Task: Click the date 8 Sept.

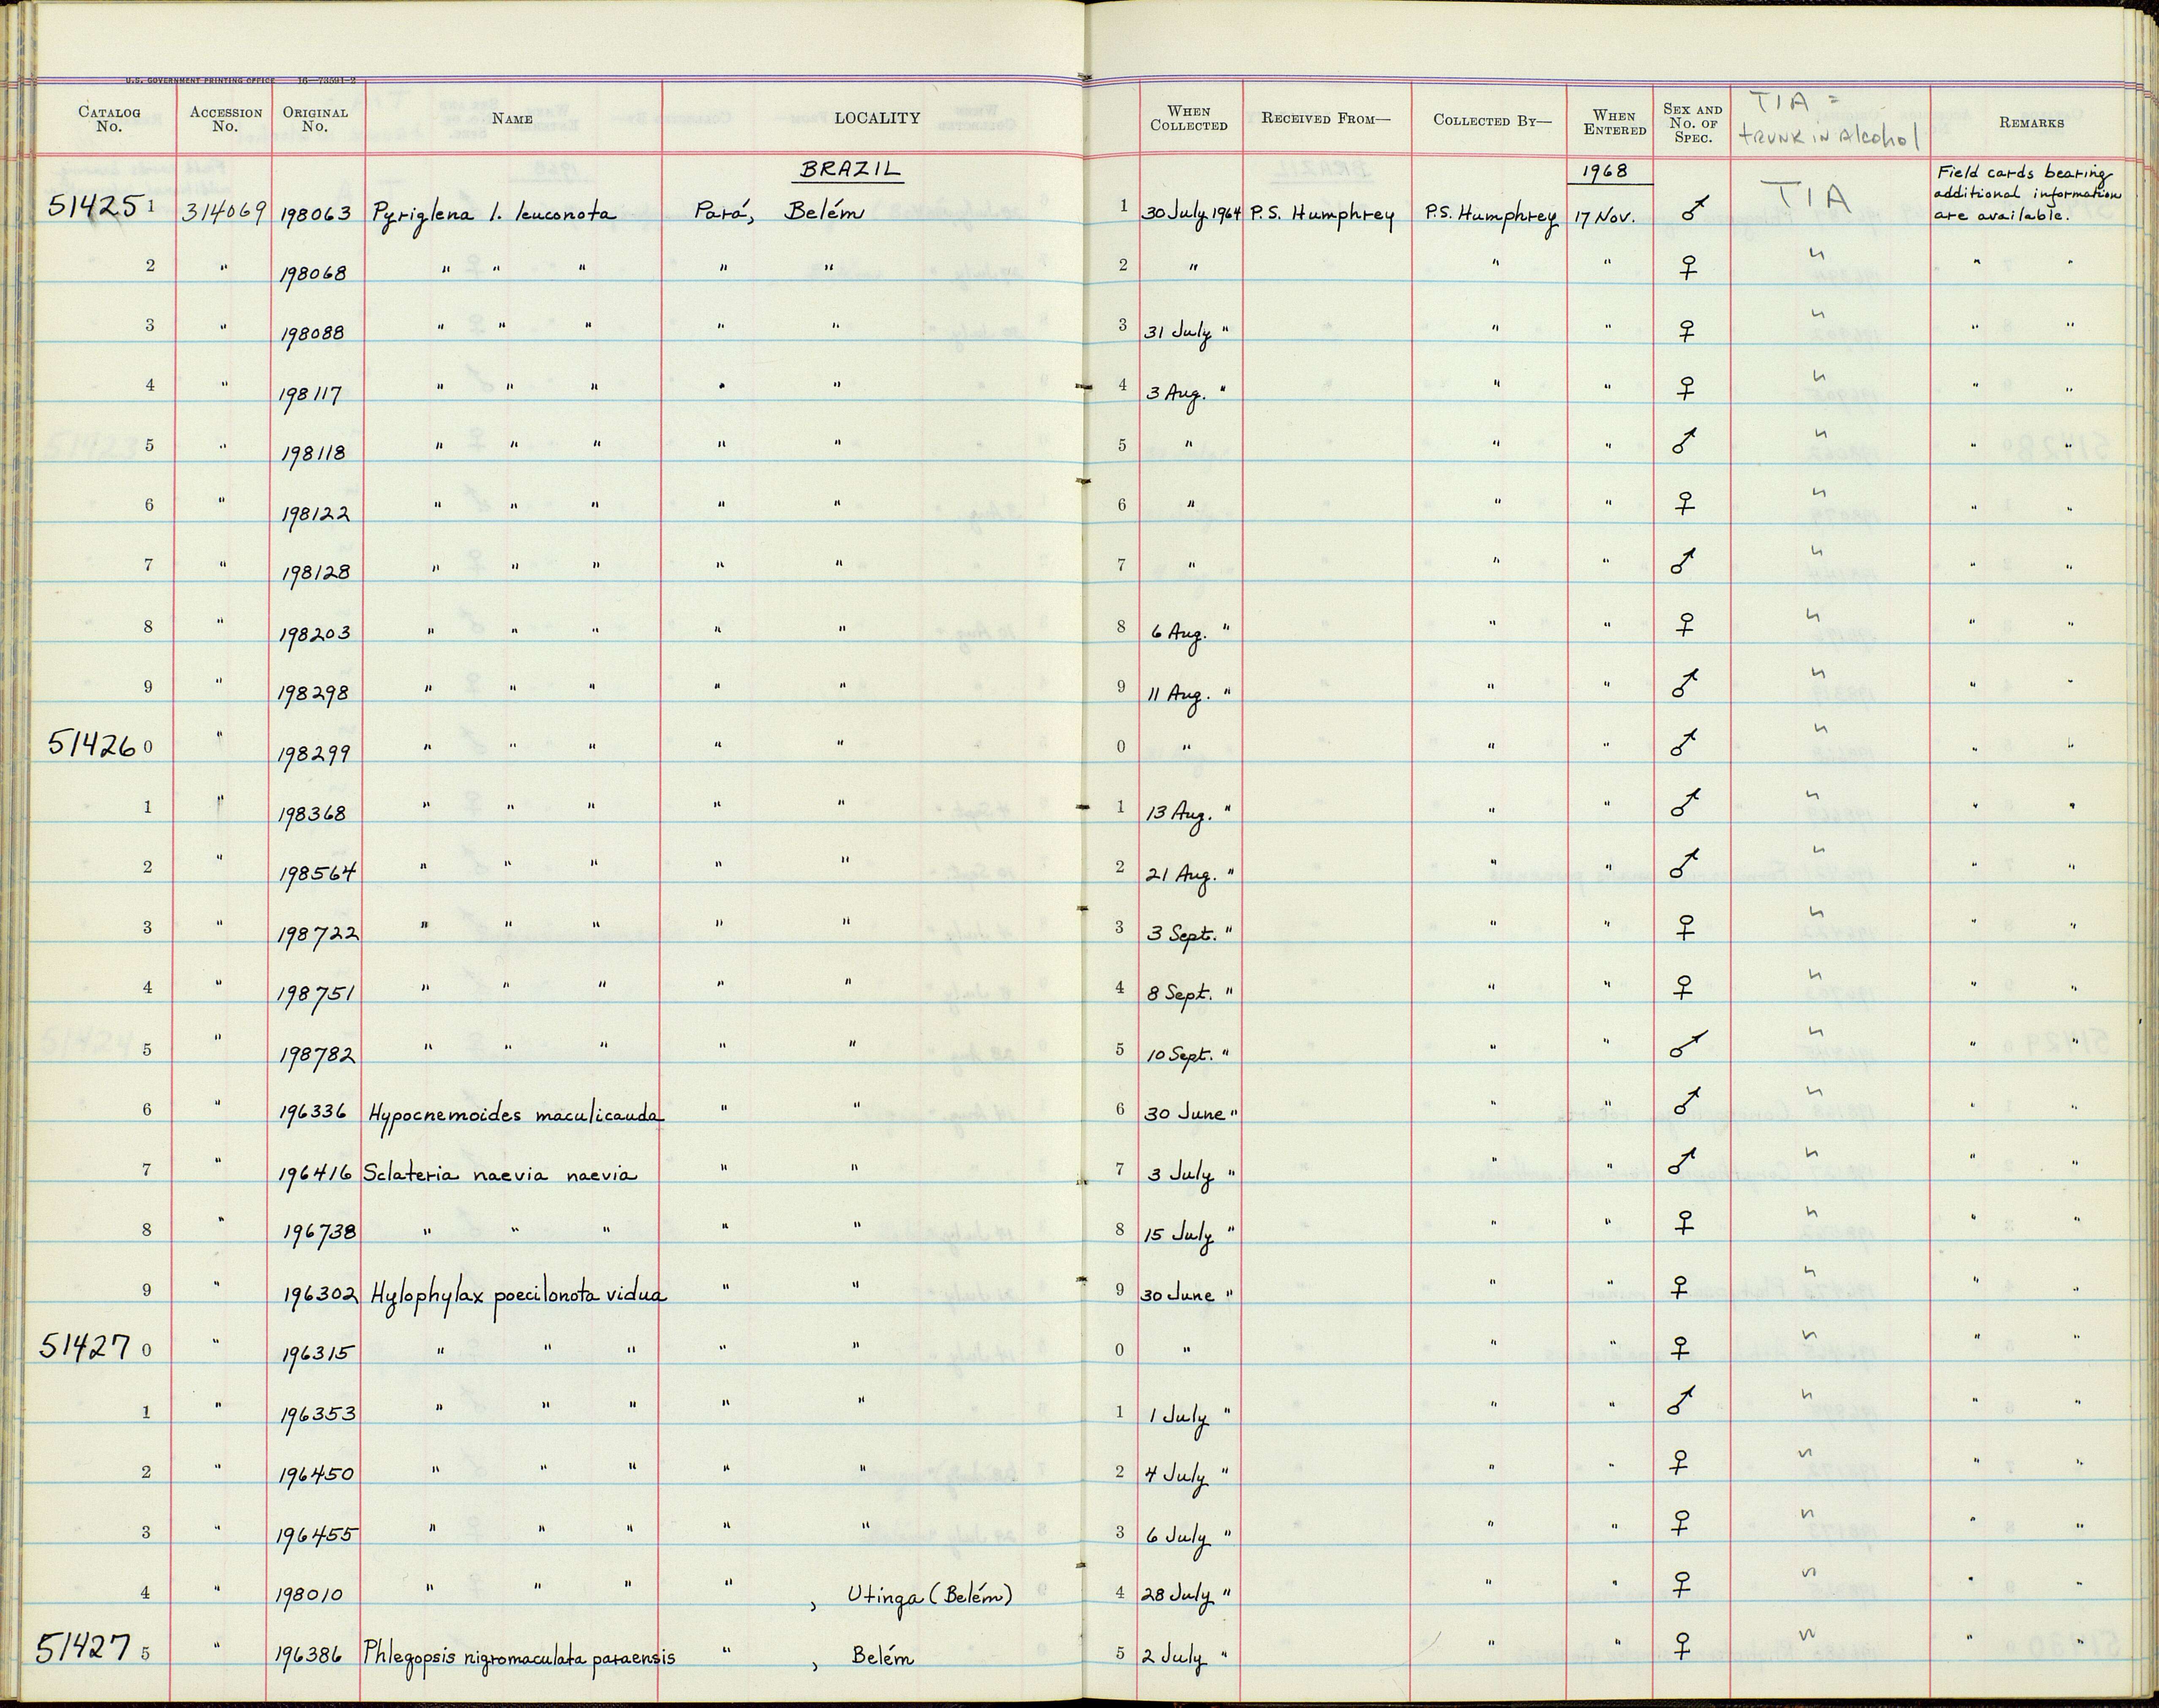Action: click(x=1181, y=994)
